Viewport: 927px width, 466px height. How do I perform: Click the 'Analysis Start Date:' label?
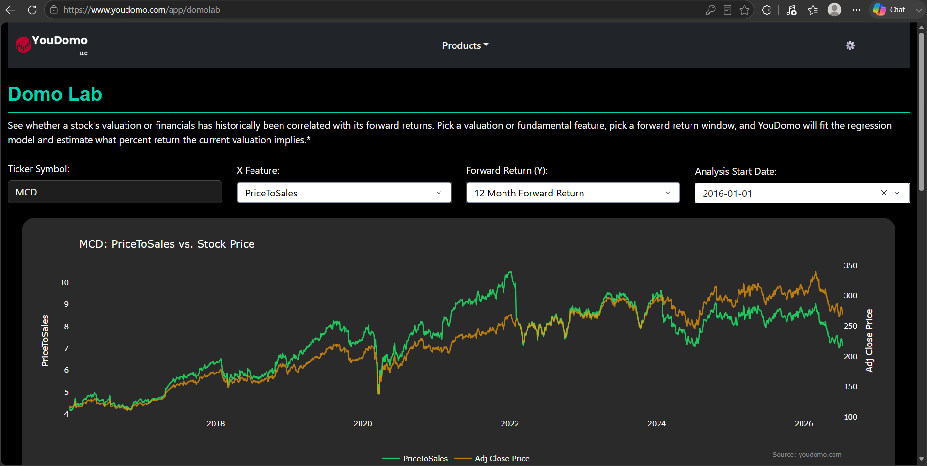click(736, 171)
